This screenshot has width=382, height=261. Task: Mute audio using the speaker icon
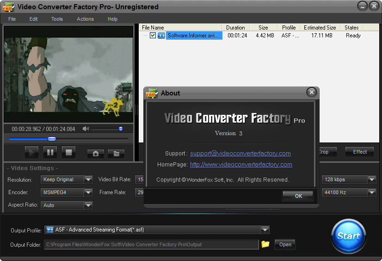pos(86,129)
